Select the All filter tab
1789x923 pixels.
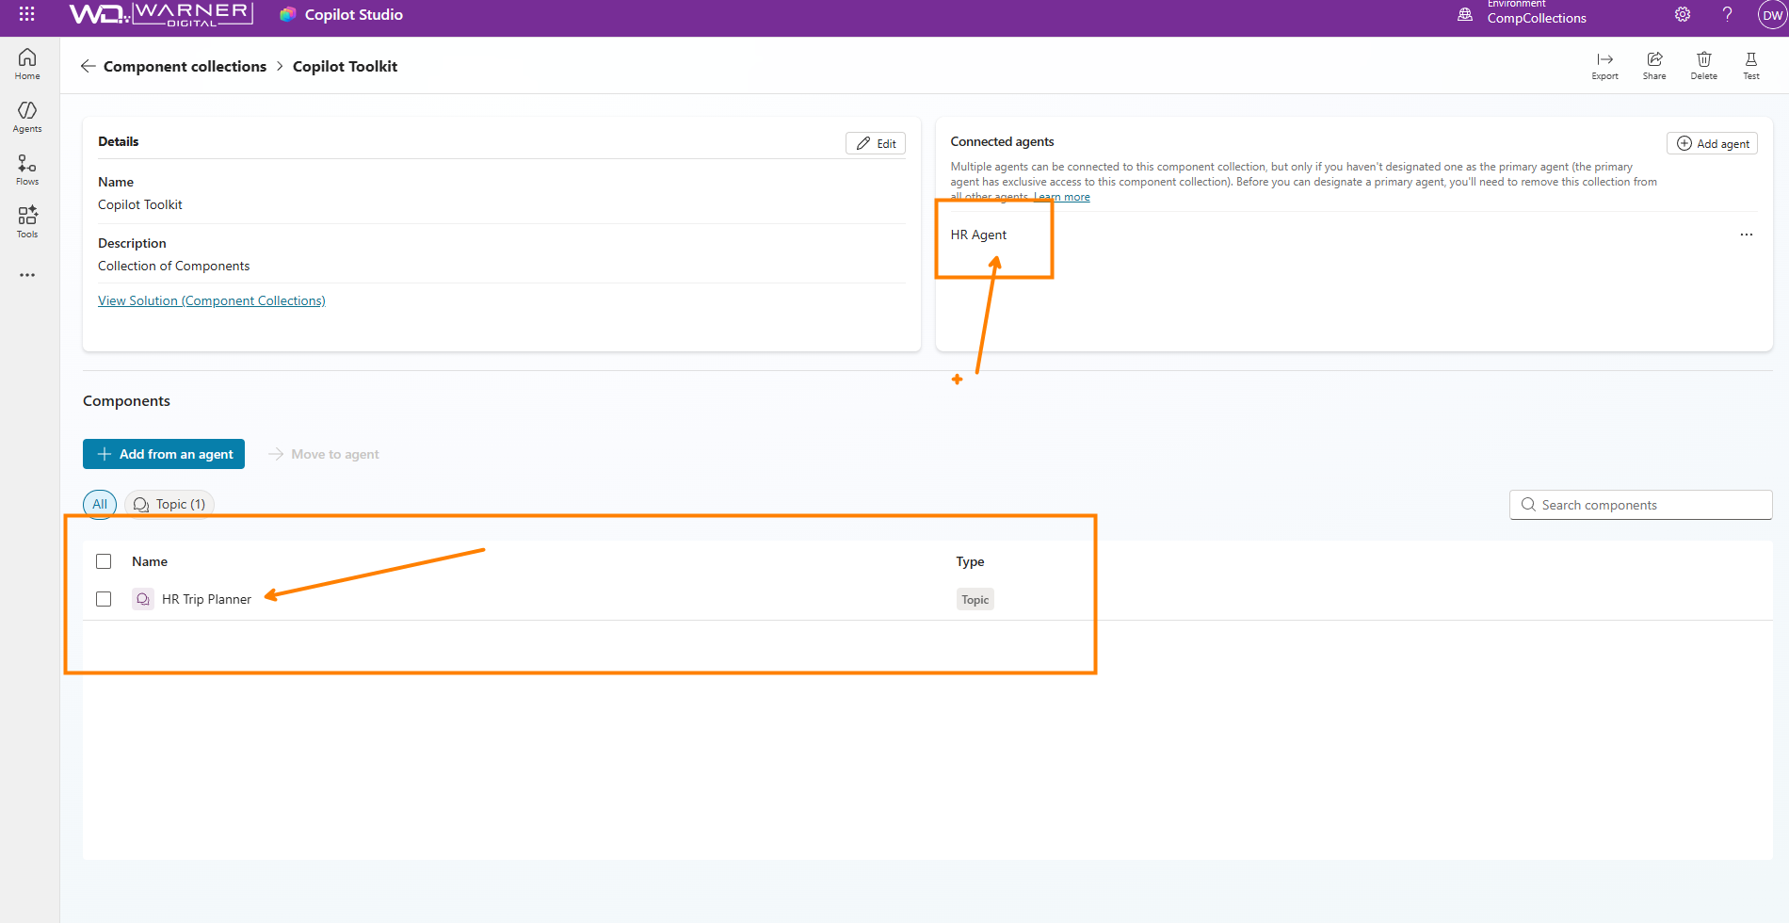(100, 505)
